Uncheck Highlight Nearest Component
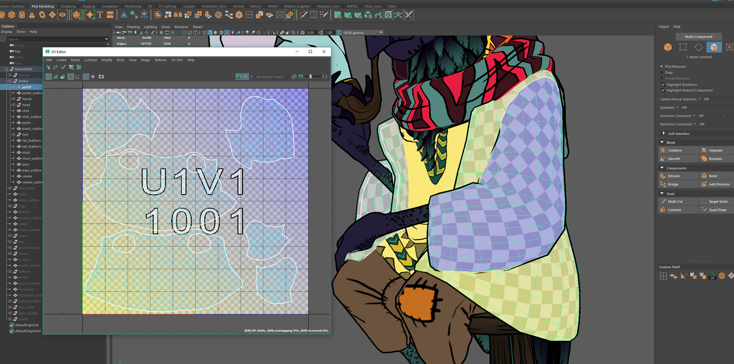734x364 pixels. (663, 90)
